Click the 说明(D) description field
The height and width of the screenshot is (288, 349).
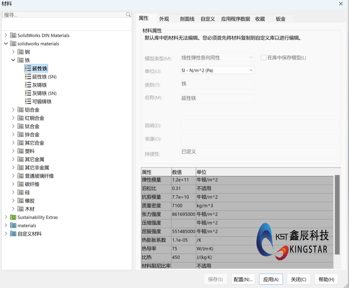tap(260, 125)
